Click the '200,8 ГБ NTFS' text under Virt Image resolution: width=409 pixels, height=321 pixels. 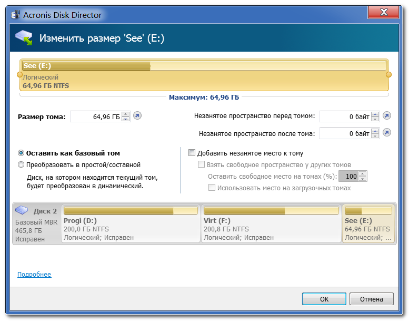tap(226, 229)
